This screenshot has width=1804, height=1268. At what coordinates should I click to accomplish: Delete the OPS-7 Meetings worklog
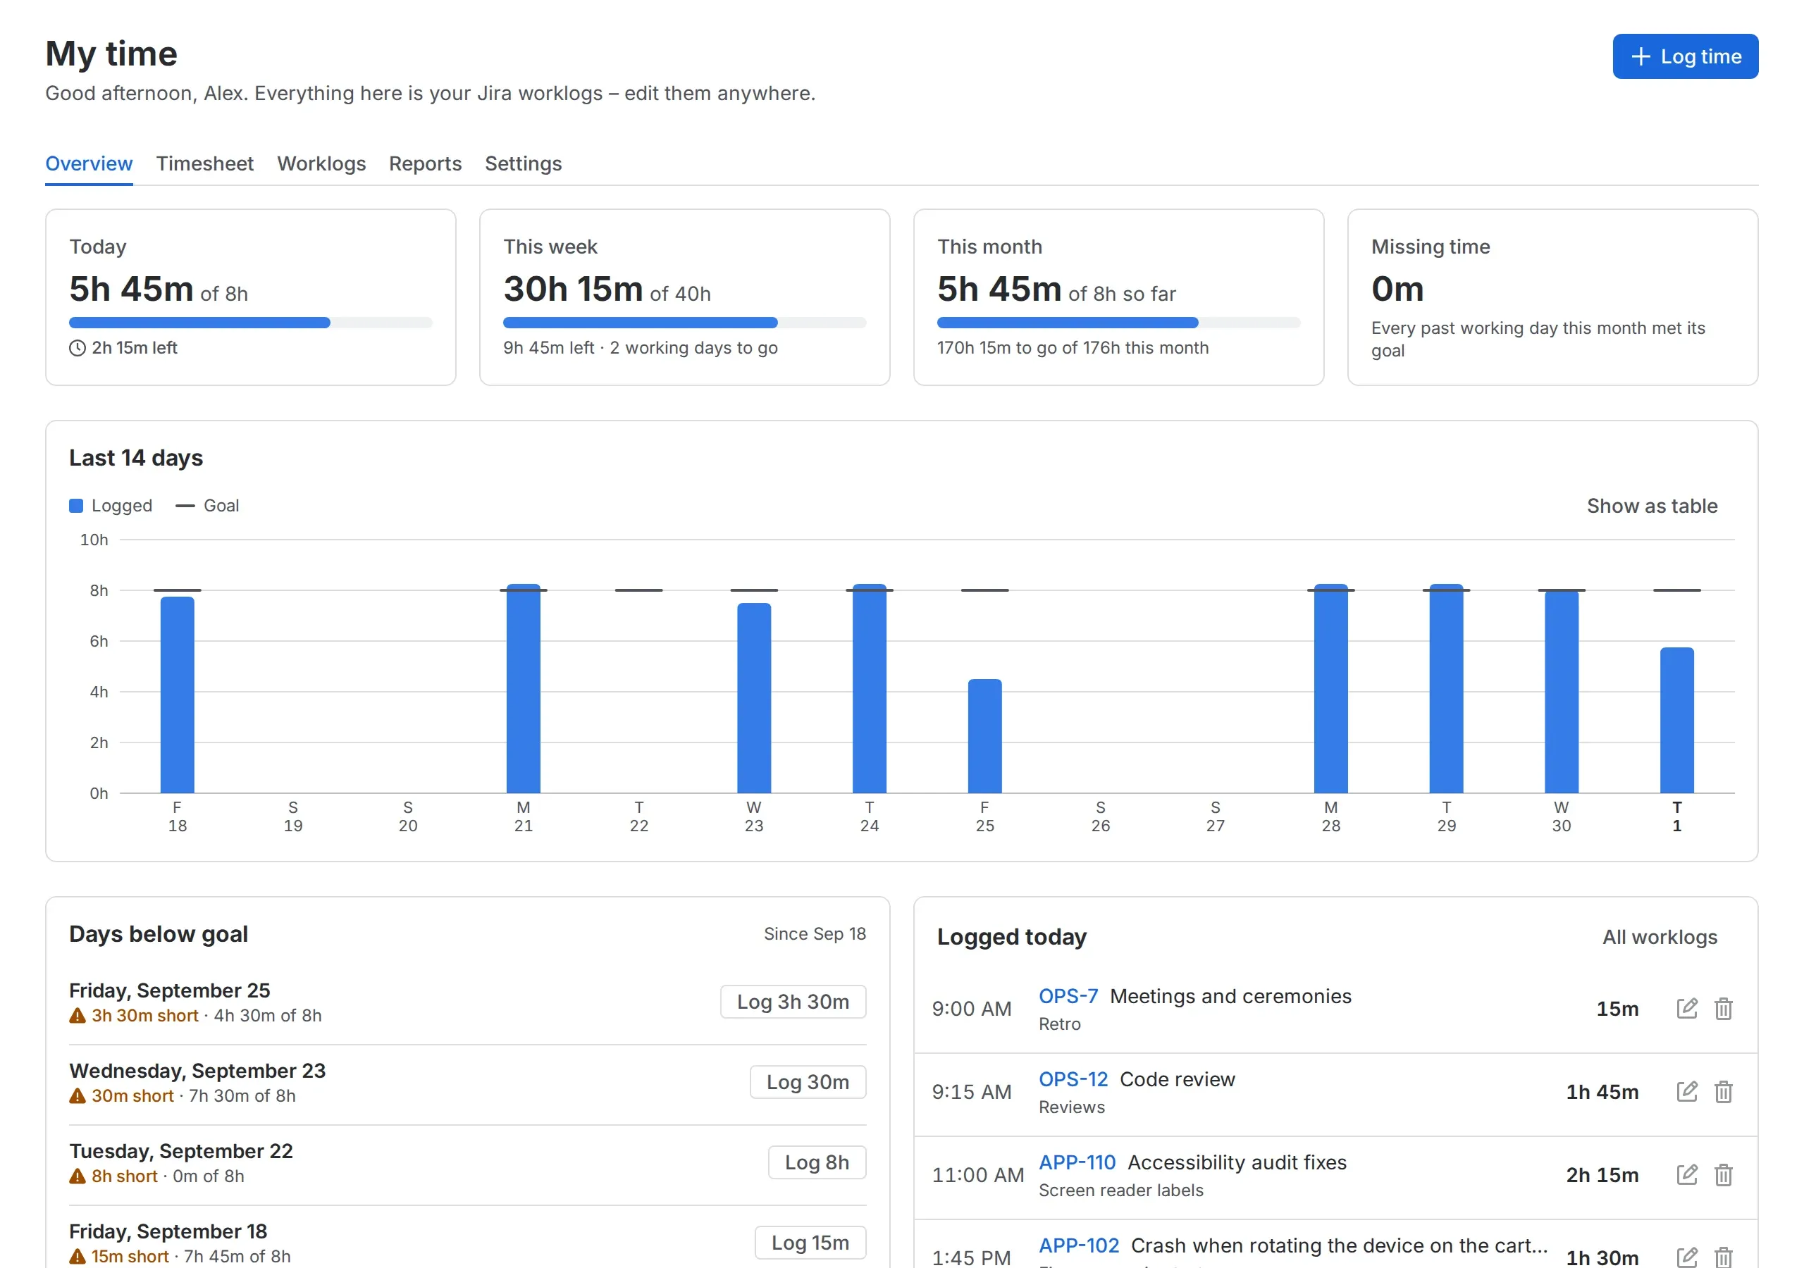click(x=1723, y=1009)
